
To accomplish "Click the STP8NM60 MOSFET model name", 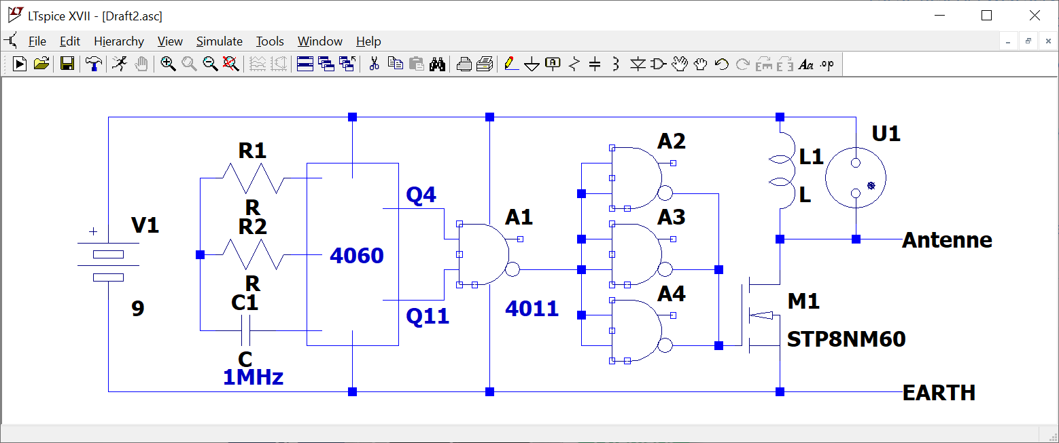I will [x=846, y=339].
